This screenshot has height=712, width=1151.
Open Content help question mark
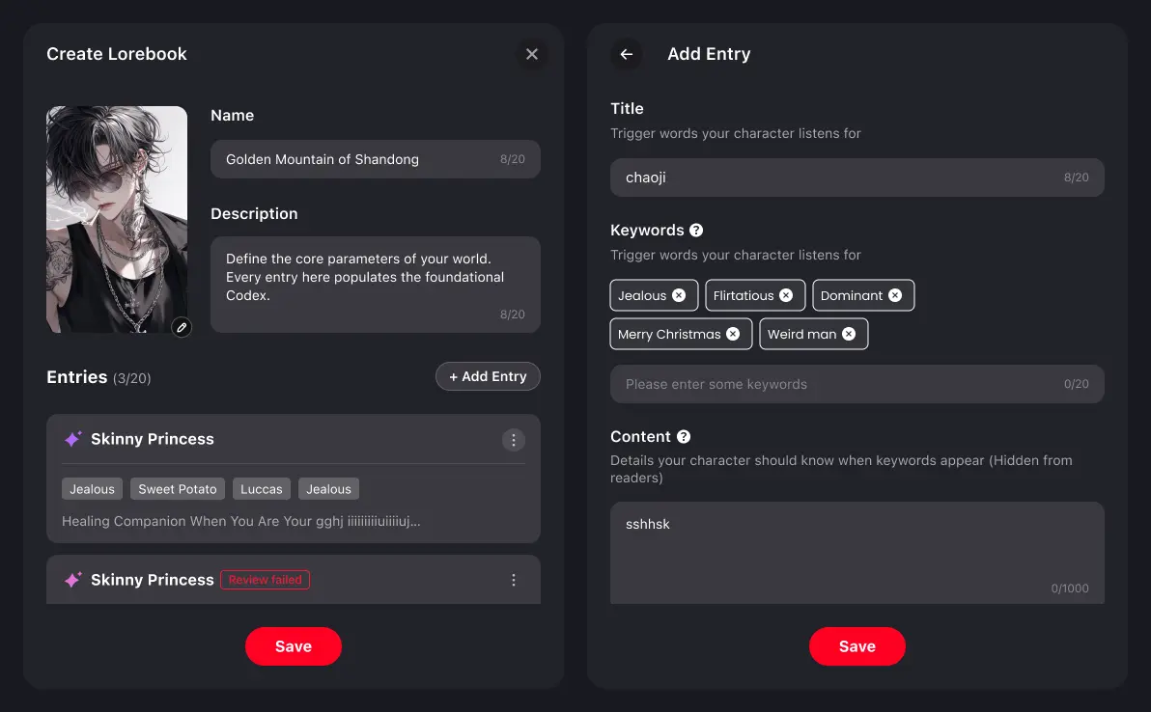684,437
